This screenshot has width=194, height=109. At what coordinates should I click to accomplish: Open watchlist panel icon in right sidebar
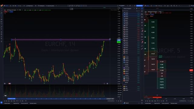click(142, 8)
